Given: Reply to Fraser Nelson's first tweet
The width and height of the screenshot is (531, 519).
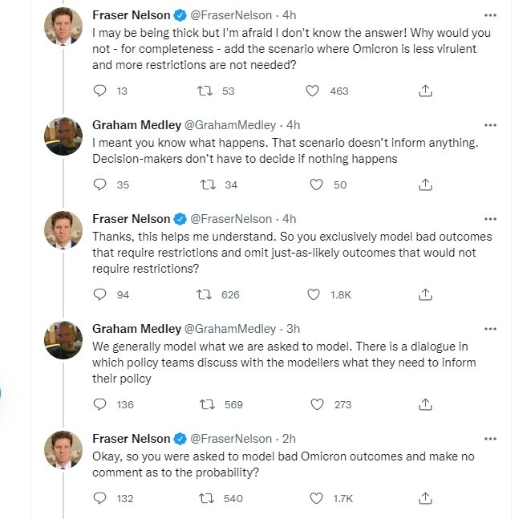Looking at the screenshot, I should pyautogui.click(x=100, y=91).
